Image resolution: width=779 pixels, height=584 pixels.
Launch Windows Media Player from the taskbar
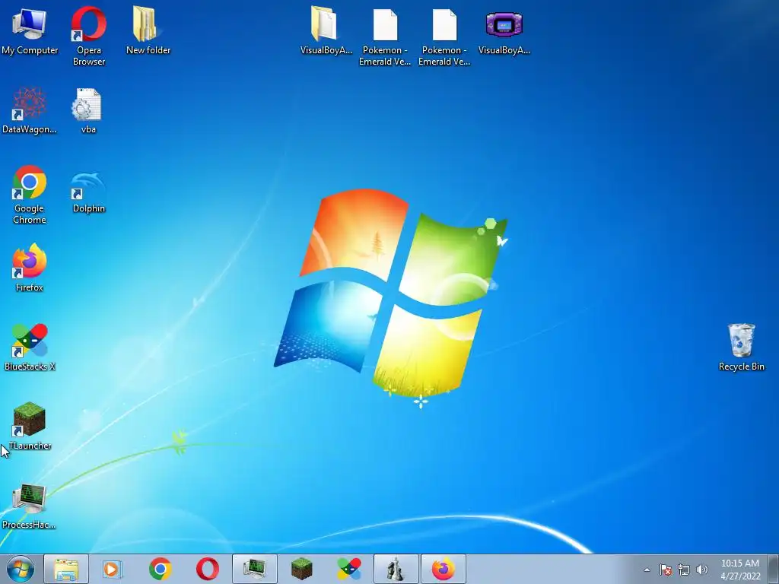pos(113,569)
